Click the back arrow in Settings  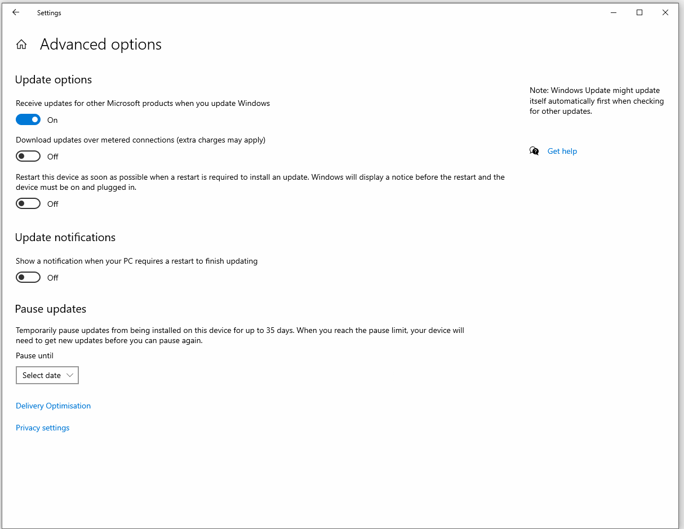16,12
